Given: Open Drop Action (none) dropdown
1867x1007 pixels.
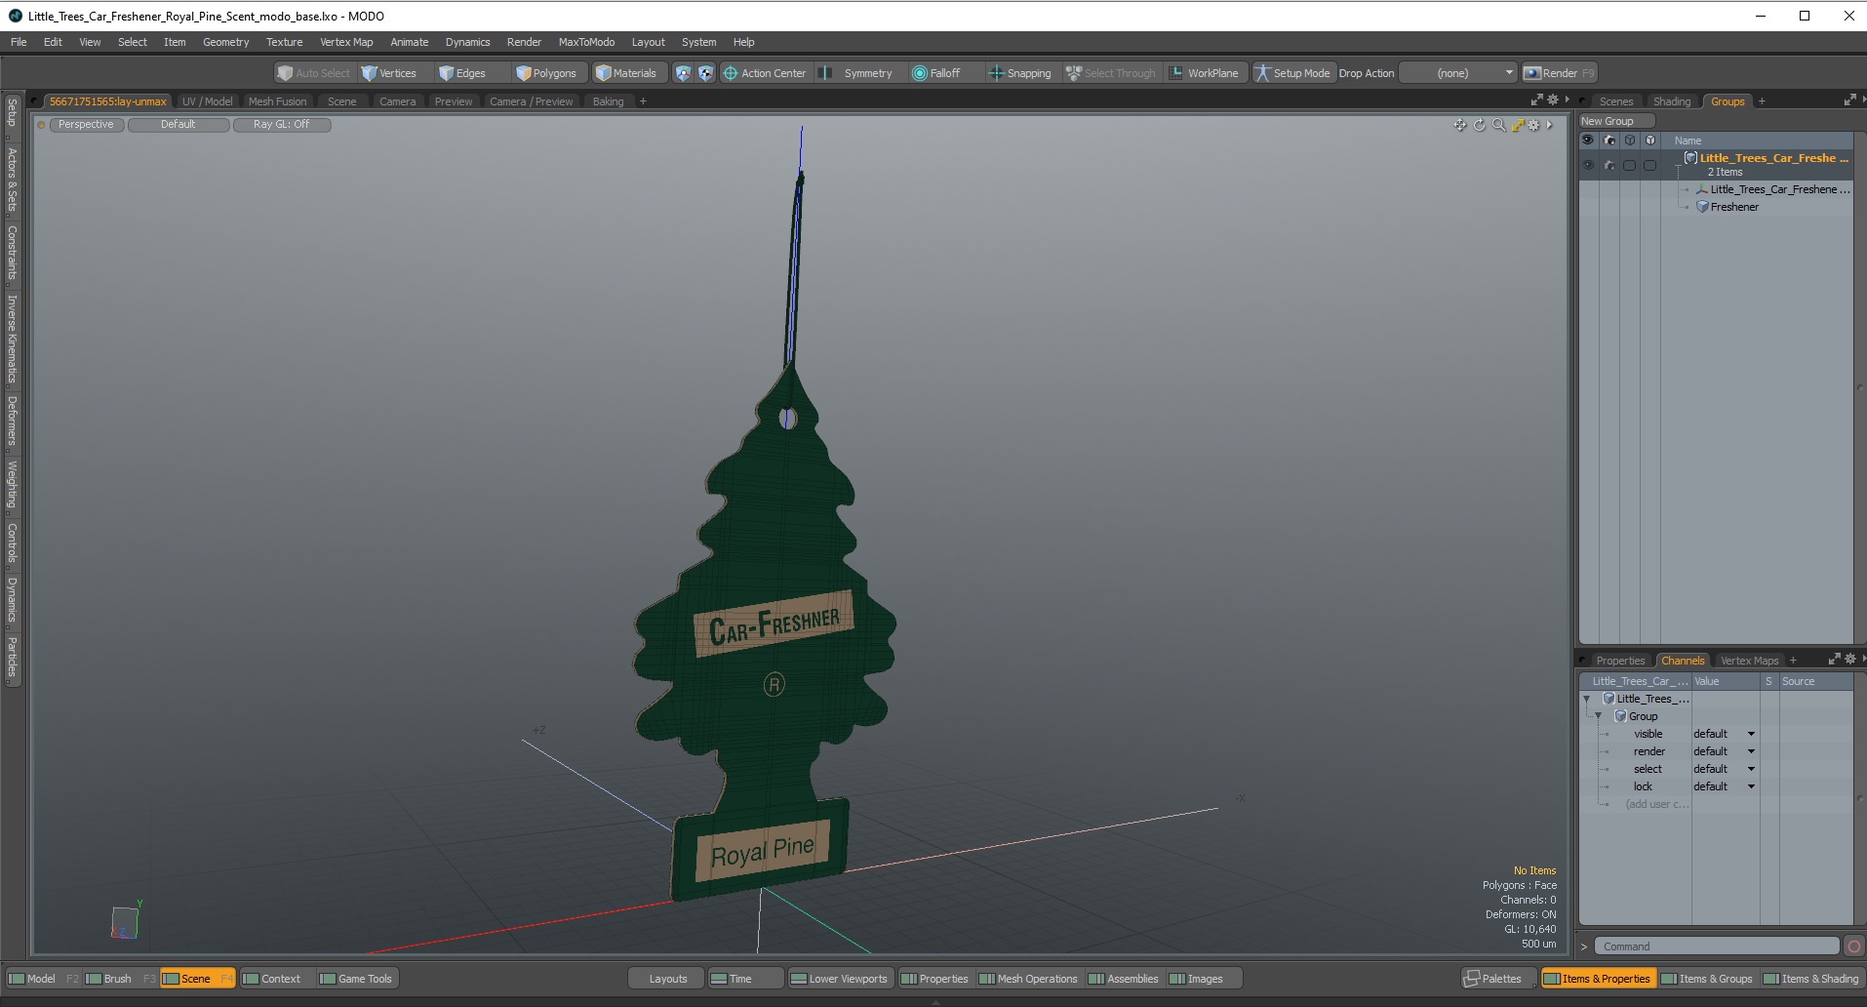Looking at the screenshot, I should pos(1458,73).
